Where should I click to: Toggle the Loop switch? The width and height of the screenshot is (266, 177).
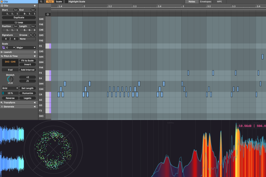point(19,22)
